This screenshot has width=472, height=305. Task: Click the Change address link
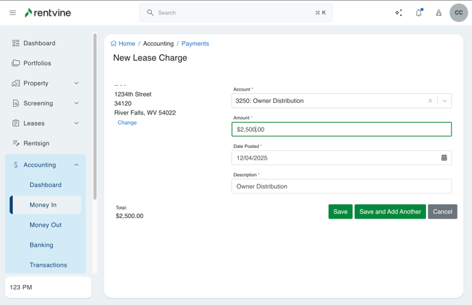127,123
